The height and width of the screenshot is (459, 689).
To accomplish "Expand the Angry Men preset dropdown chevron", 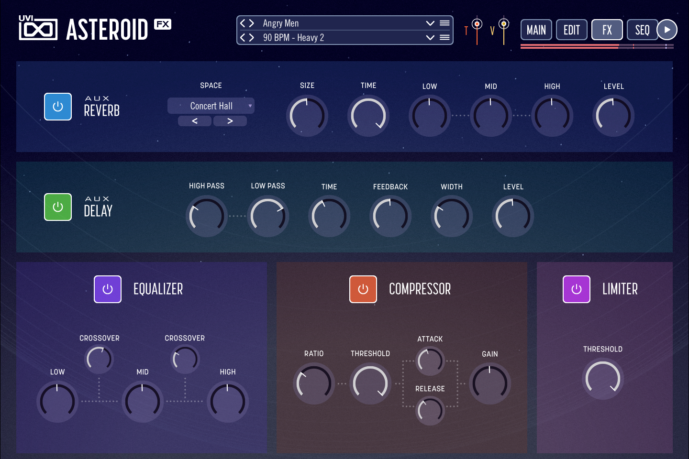I will [430, 23].
